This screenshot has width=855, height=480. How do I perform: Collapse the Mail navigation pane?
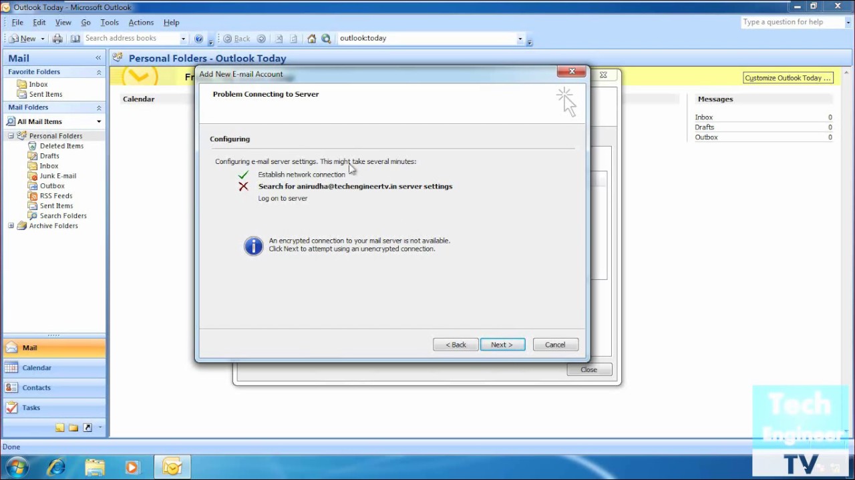click(x=98, y=58)
